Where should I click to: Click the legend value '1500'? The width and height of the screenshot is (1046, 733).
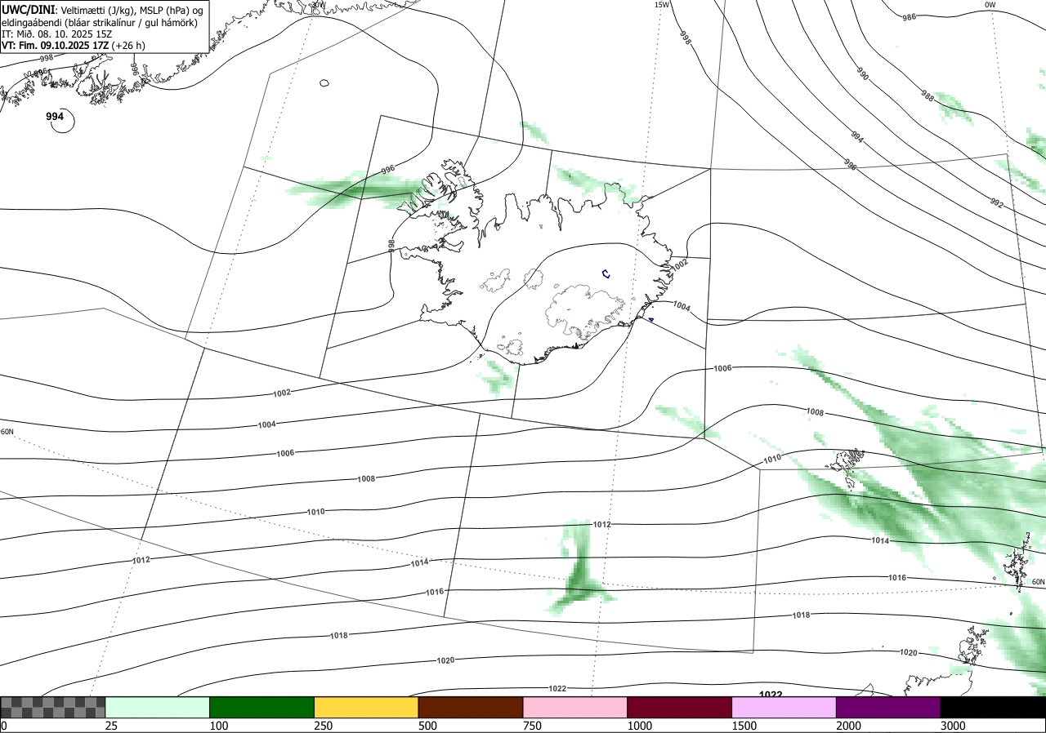(x=744, y=726)
